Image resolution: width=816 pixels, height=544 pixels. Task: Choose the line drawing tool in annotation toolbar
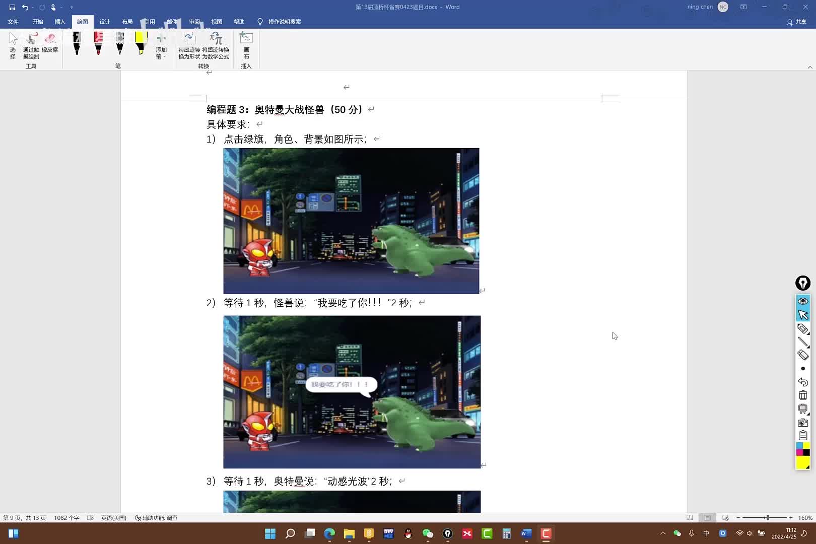coord(803,342)
